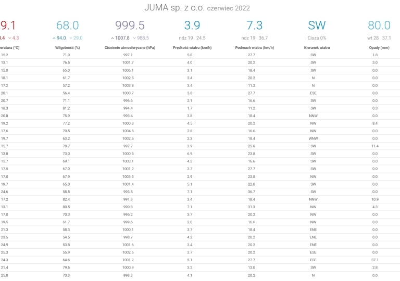The width and height of the screenshot is (400, 281).
Task: Click the JUMA sp. z o.o. title
Action: coord(174,8)
